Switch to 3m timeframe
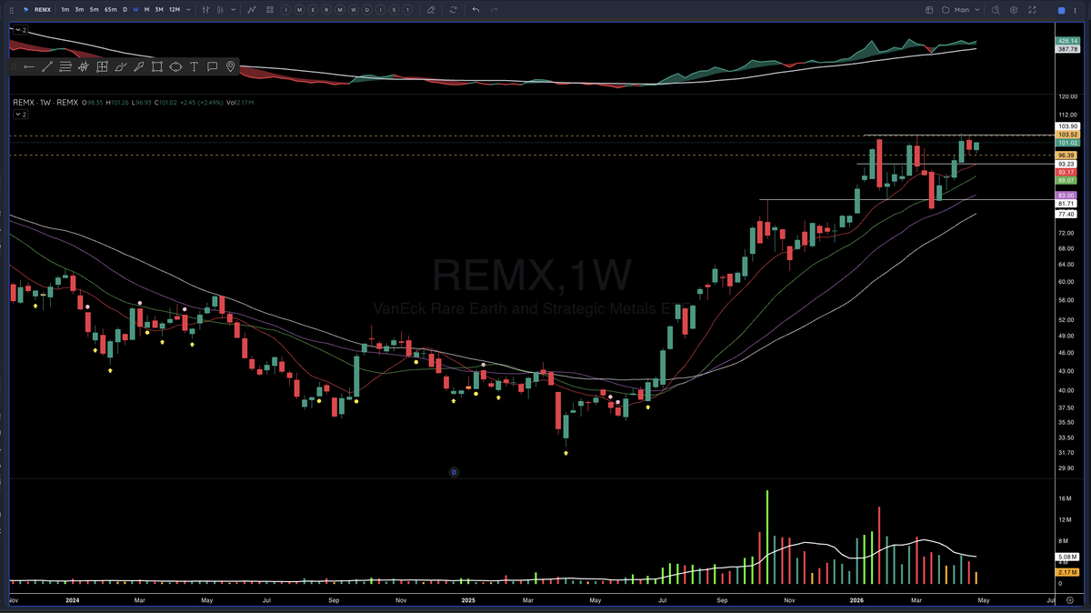Image resolution: width=1091 pixels, height=613 pixels. click(x=79, y=9)
